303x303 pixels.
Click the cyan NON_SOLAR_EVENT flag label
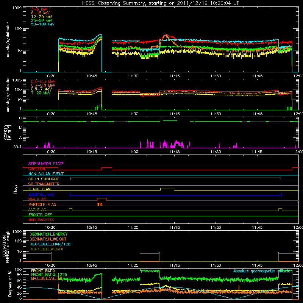tap(46, 174)
